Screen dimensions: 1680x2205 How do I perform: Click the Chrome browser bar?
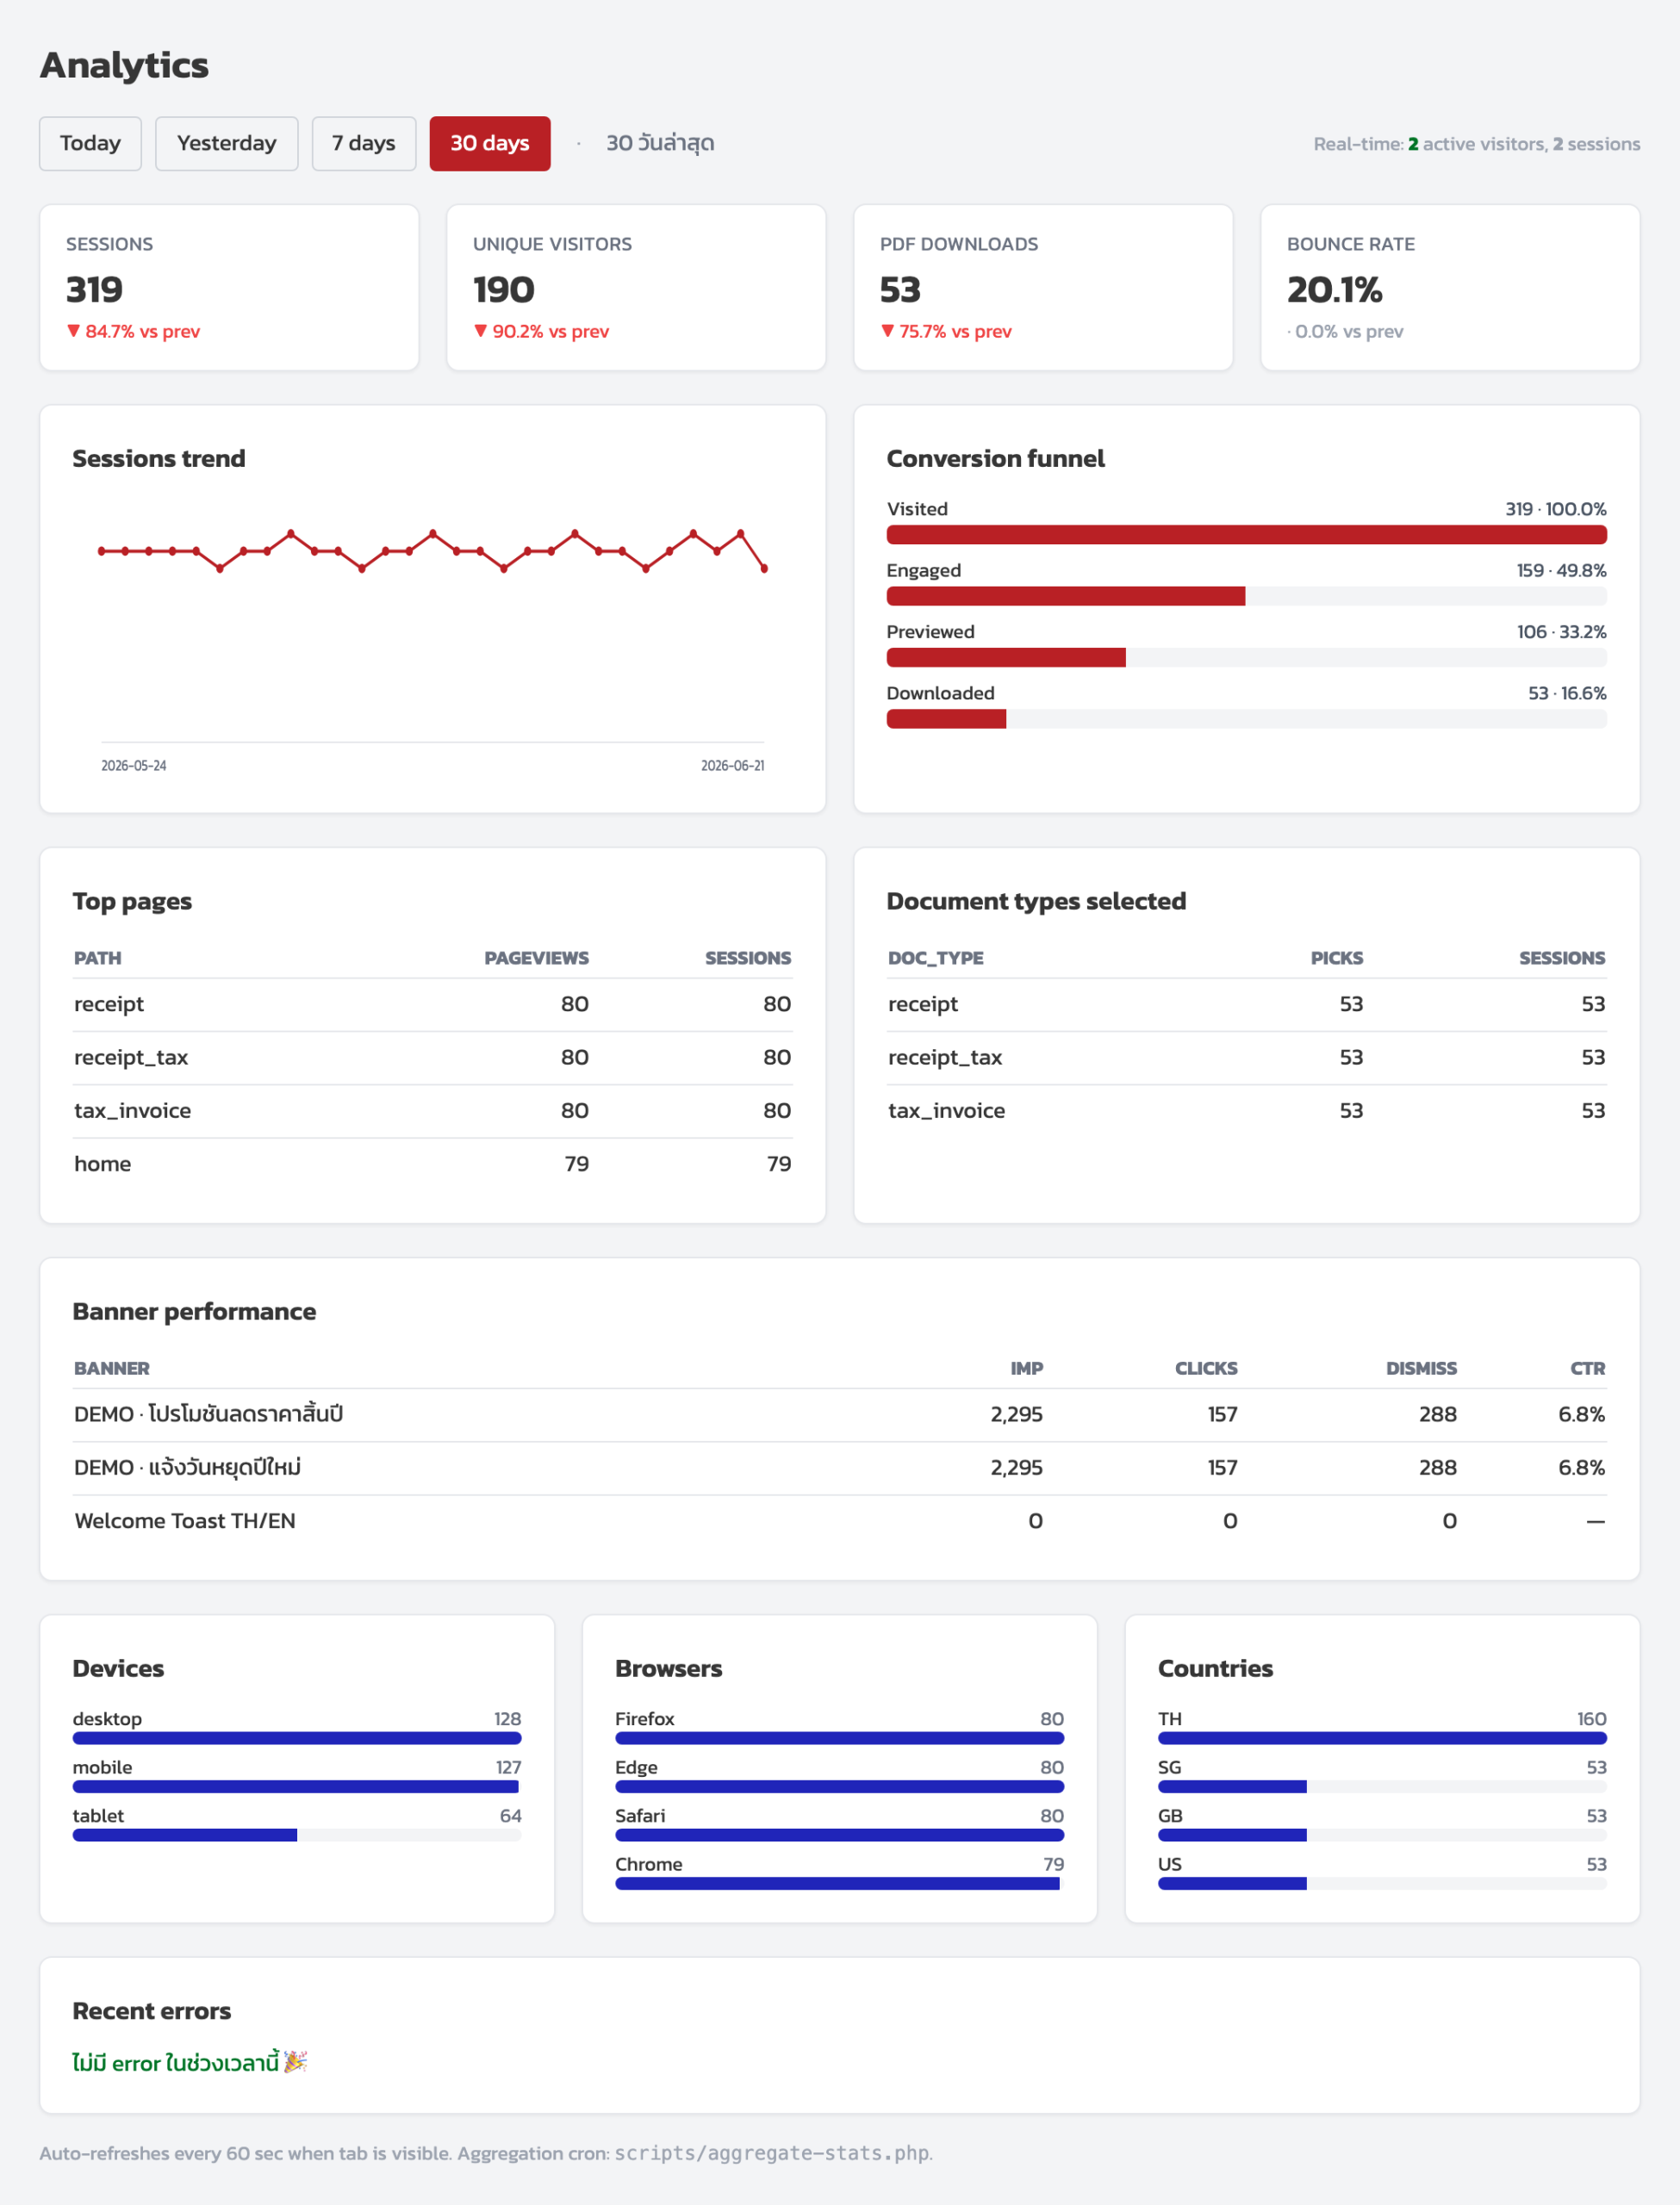tap(839, 1883)
